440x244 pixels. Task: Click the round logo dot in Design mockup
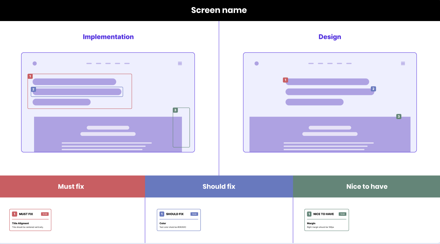257,63
